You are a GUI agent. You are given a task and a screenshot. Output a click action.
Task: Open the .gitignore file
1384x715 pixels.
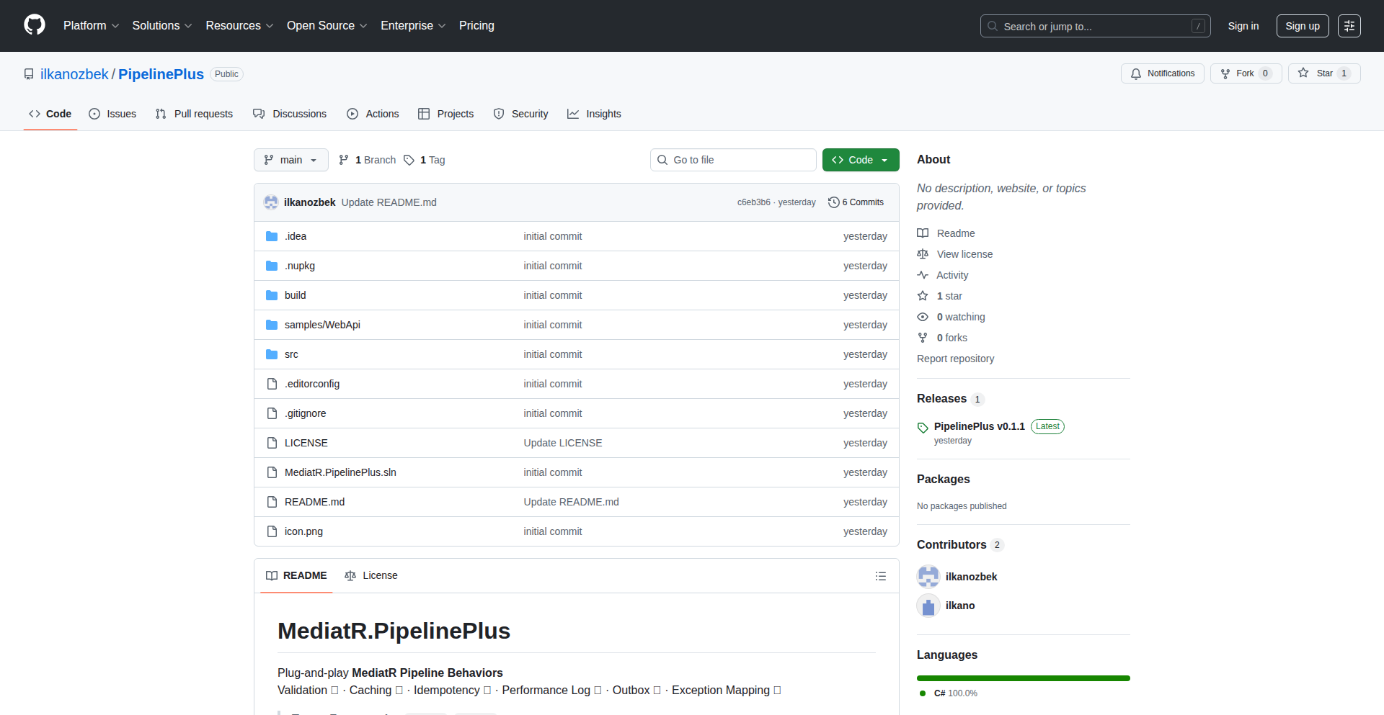306,413
